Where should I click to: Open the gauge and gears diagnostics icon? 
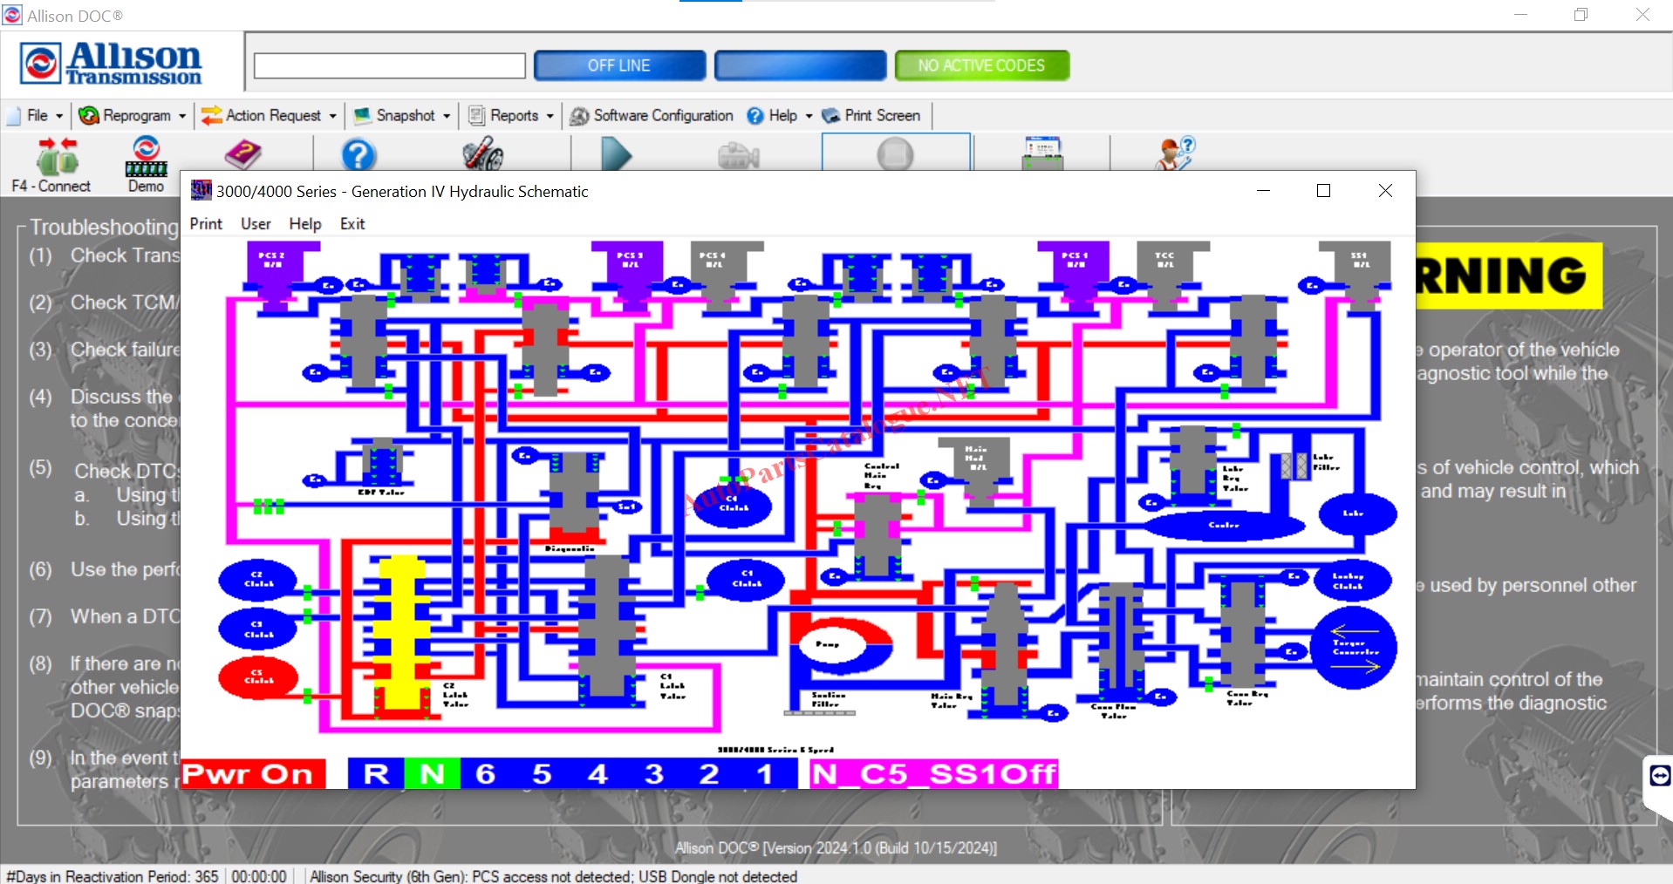[482, 155]
